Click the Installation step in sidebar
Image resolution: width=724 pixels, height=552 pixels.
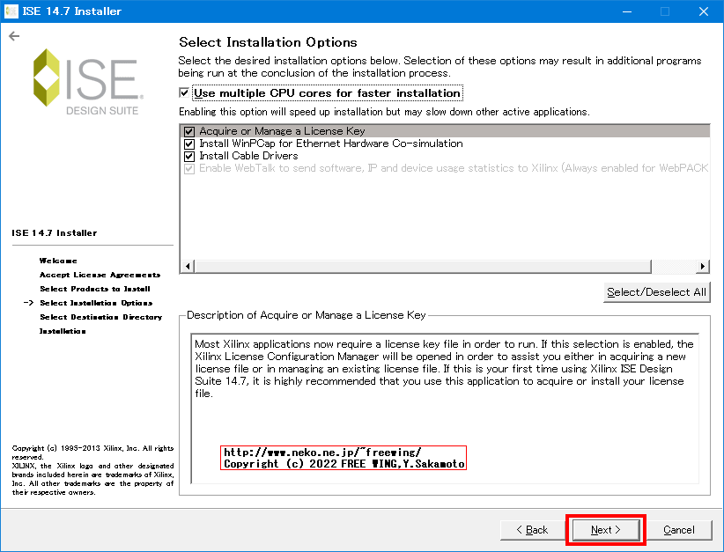[63, 331]
